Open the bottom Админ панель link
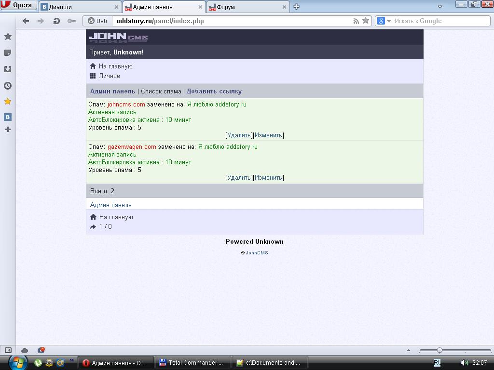The height and width of the screenshot is (370, 494). 110,205
